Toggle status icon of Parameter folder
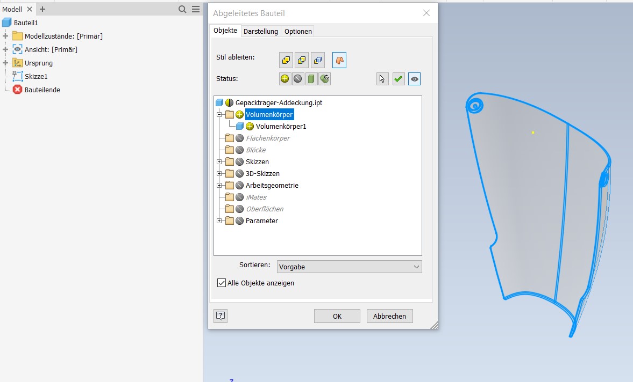 239,221
